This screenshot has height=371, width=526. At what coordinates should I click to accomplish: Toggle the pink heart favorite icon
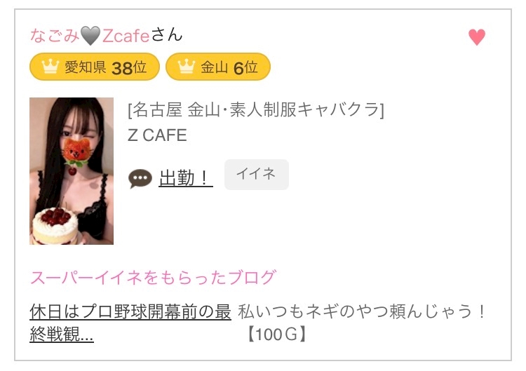point(477,37)
